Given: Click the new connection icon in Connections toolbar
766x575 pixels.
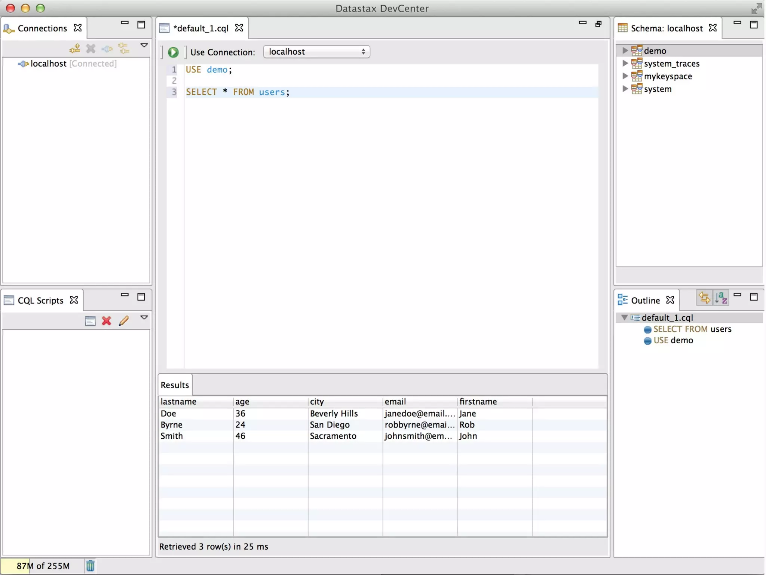Looking at the screenshot, I should coord(75,48).
